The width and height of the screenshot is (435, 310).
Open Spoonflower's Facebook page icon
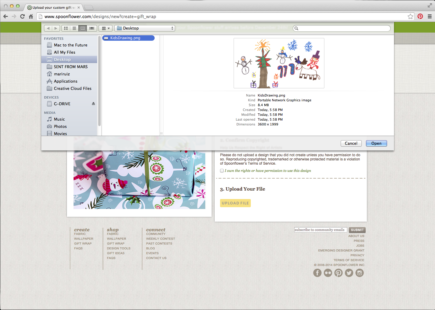point(317,273)
